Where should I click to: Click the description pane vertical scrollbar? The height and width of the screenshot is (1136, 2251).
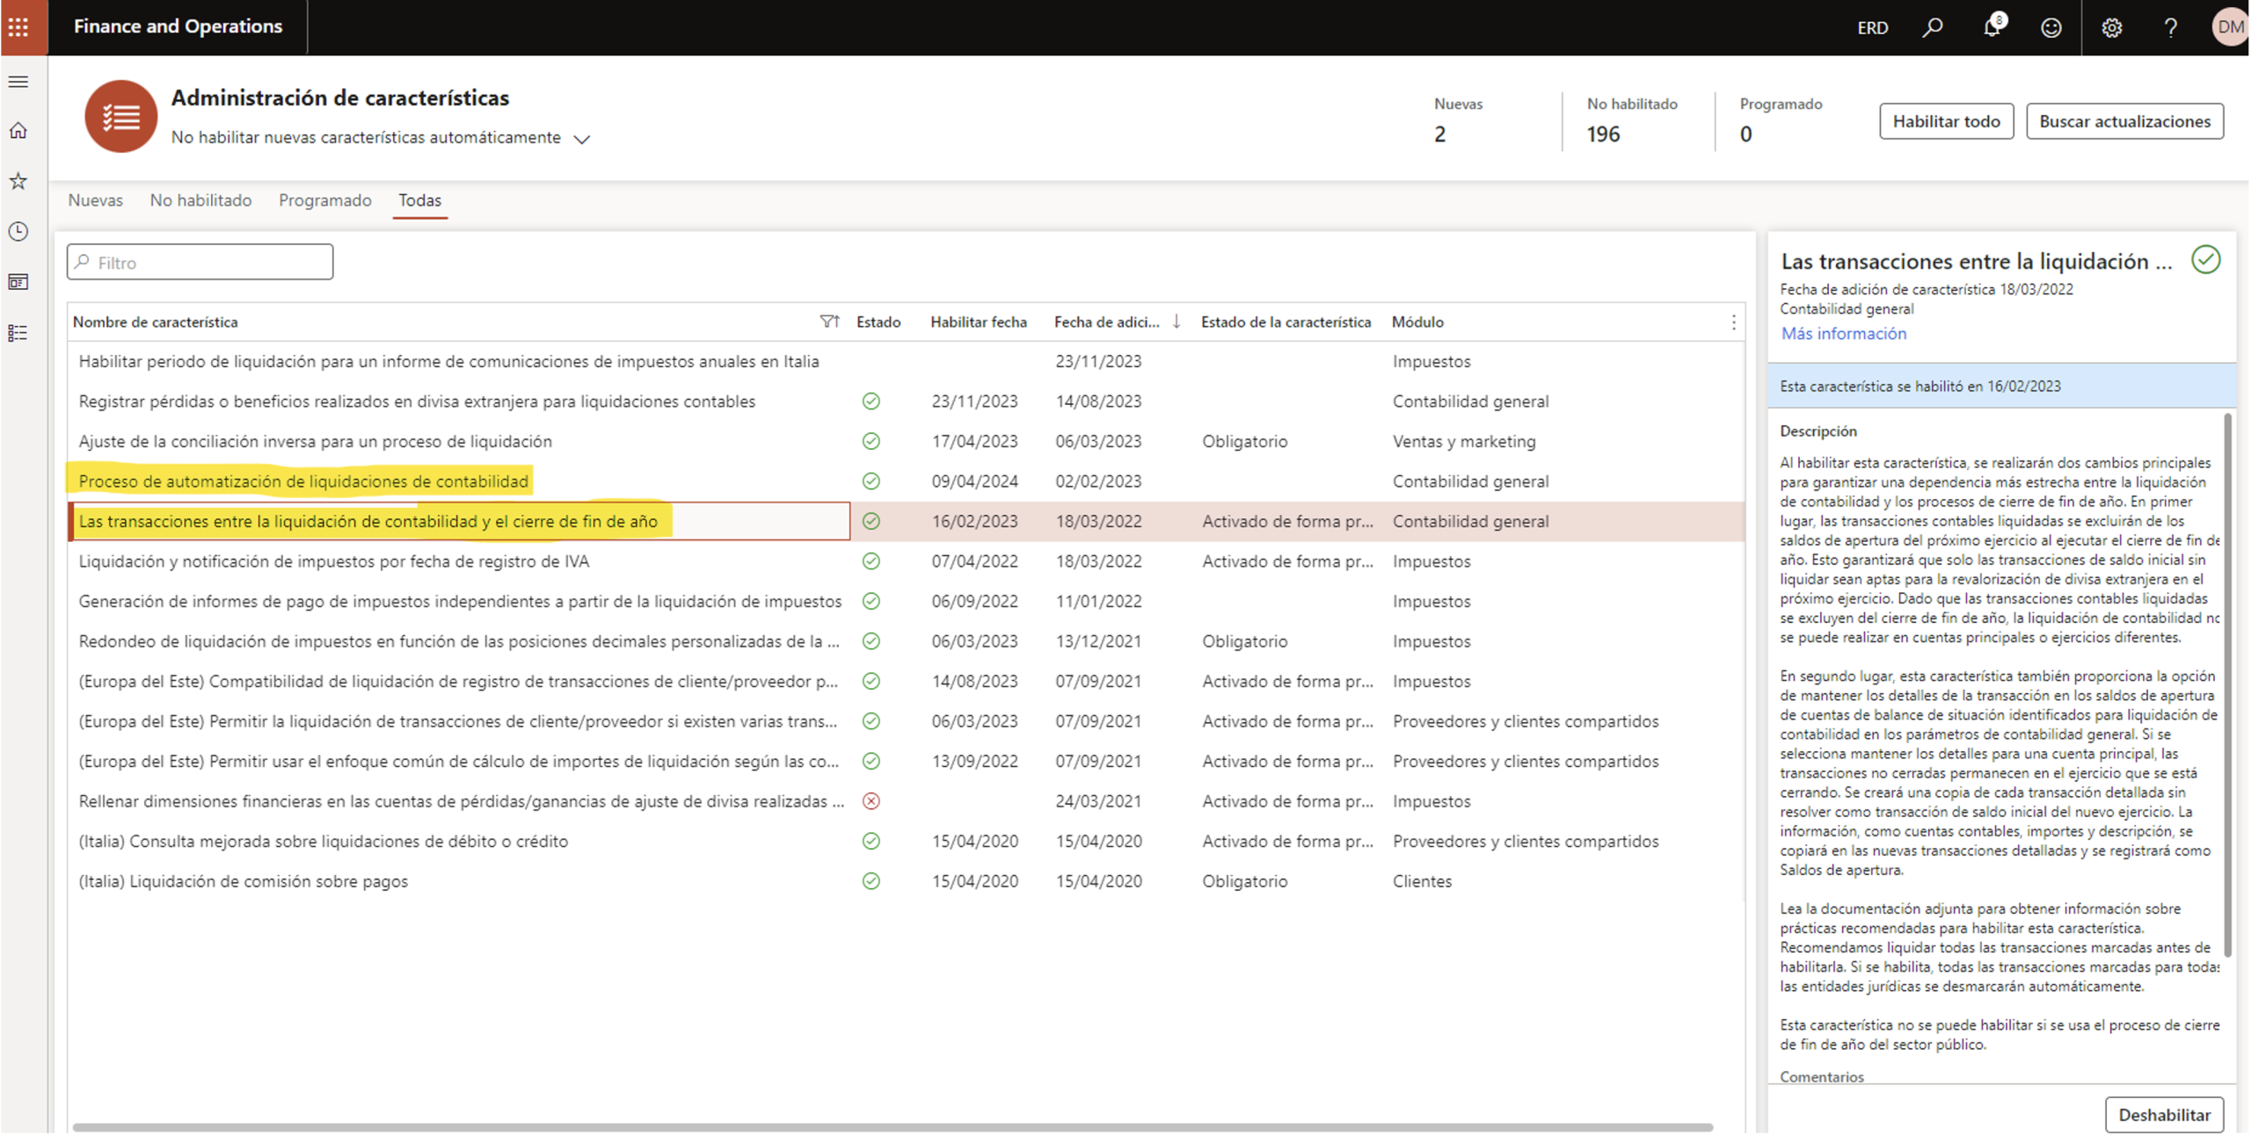point(2228,685)
